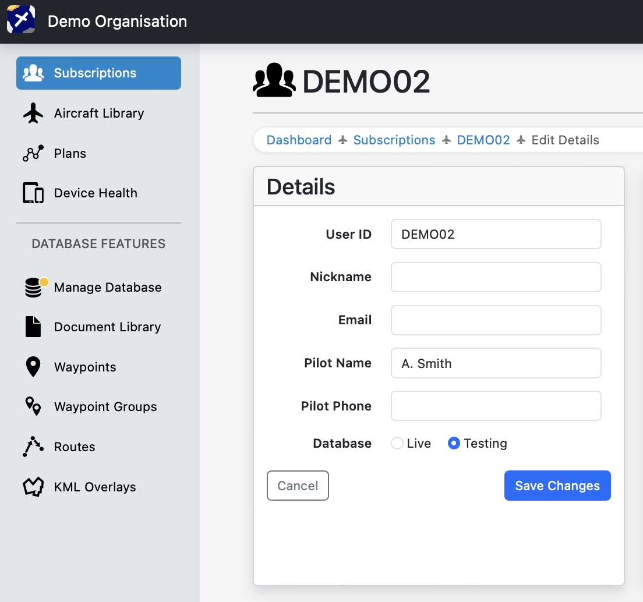Click the Routes path icon
The image size is (643, 602).
click(x=33, y=447)
